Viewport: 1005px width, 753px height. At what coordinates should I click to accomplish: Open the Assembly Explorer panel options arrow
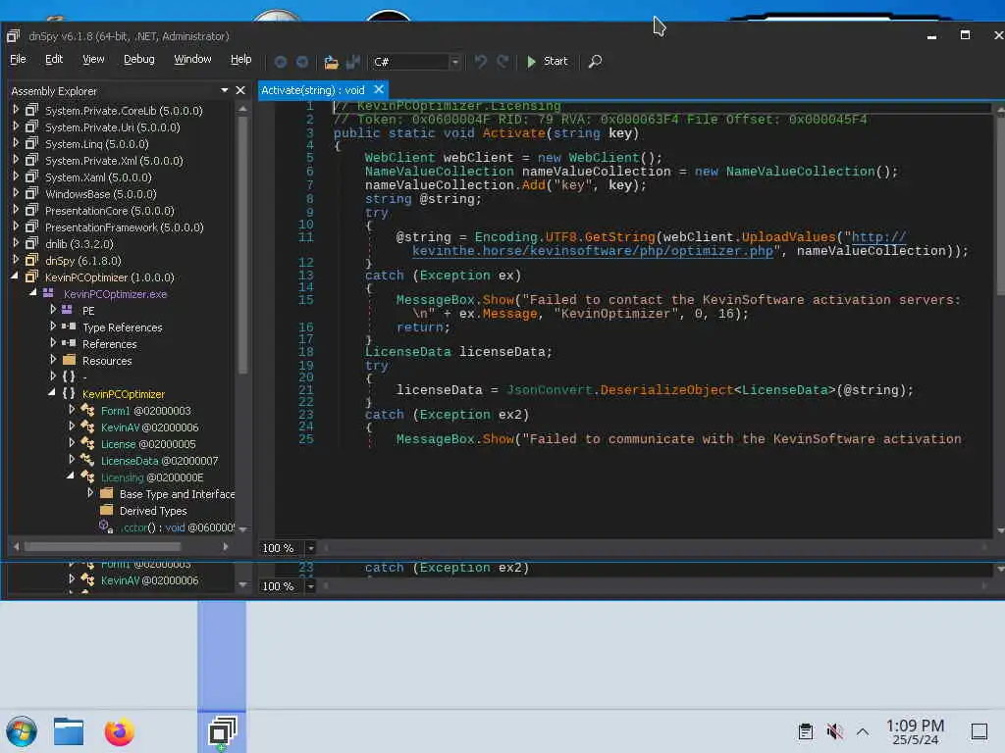225,90
